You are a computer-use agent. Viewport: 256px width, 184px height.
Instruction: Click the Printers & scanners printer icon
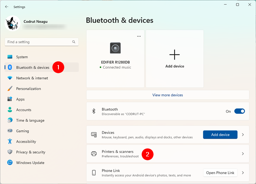pyautogui.click(x=94, y=154)
